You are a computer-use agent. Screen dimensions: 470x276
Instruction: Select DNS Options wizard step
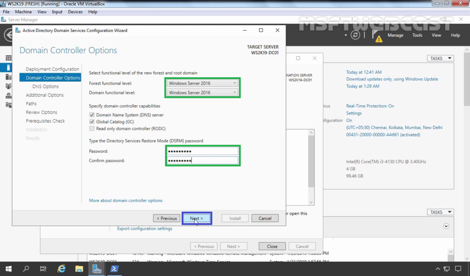tap(45, 87)
